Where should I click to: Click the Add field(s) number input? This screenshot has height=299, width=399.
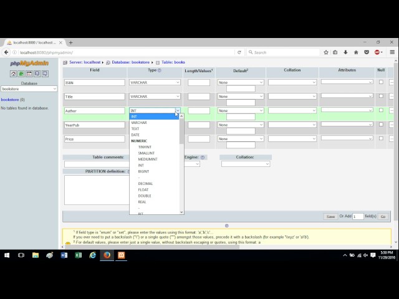[358, 217]
